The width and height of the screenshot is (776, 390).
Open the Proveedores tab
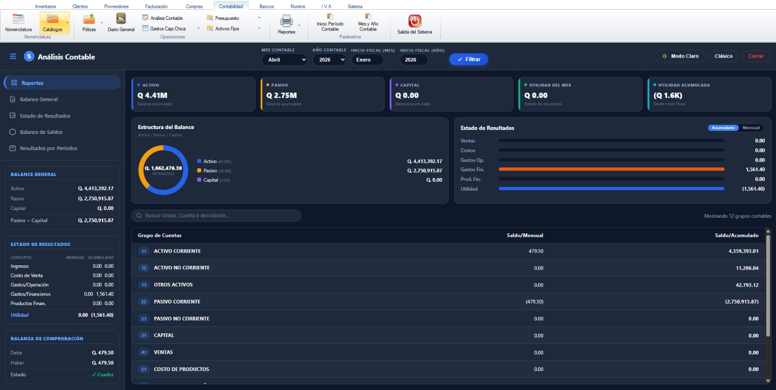click(116, 6)
